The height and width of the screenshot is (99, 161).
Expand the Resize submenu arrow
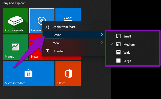pyautogui.click(x=102, y=35)
